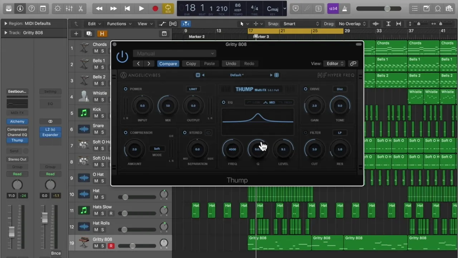Add a new track with plus button
This screenshot has height=258, width=458.
click(76, 34)
